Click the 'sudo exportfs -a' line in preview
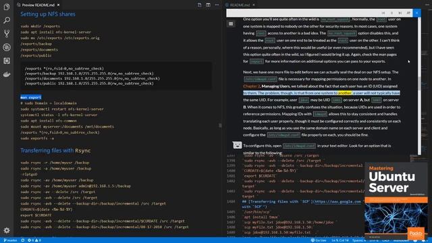This screenshot has height=243, width=432. pos(37,138)
